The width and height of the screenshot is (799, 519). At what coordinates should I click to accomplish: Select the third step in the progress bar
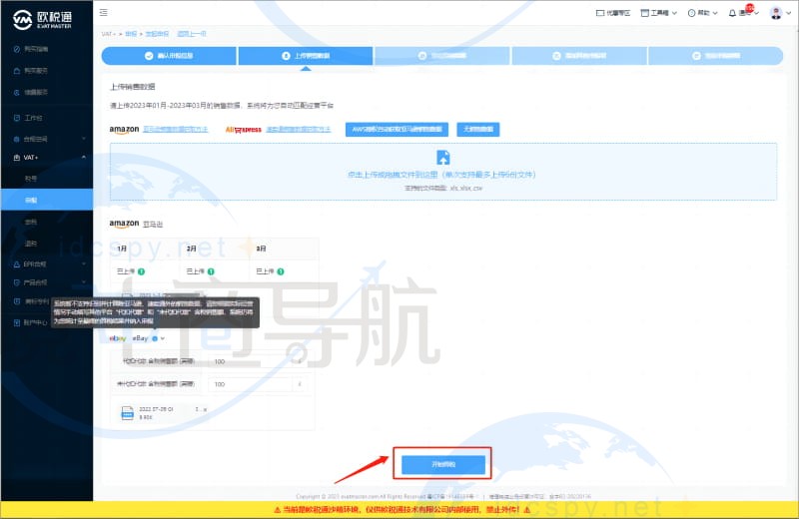click(442, 56)
